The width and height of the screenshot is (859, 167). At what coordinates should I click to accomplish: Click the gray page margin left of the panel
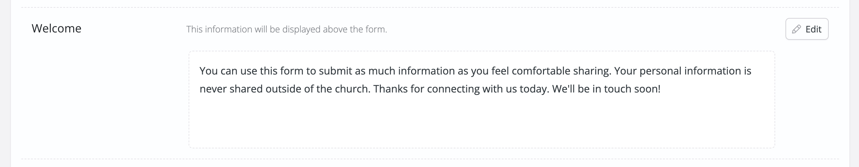[x=5, y=83]
